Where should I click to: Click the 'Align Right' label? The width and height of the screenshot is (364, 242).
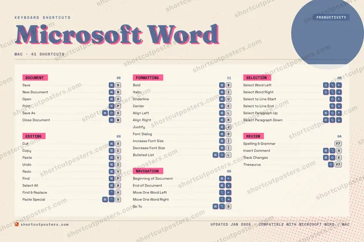142,120
